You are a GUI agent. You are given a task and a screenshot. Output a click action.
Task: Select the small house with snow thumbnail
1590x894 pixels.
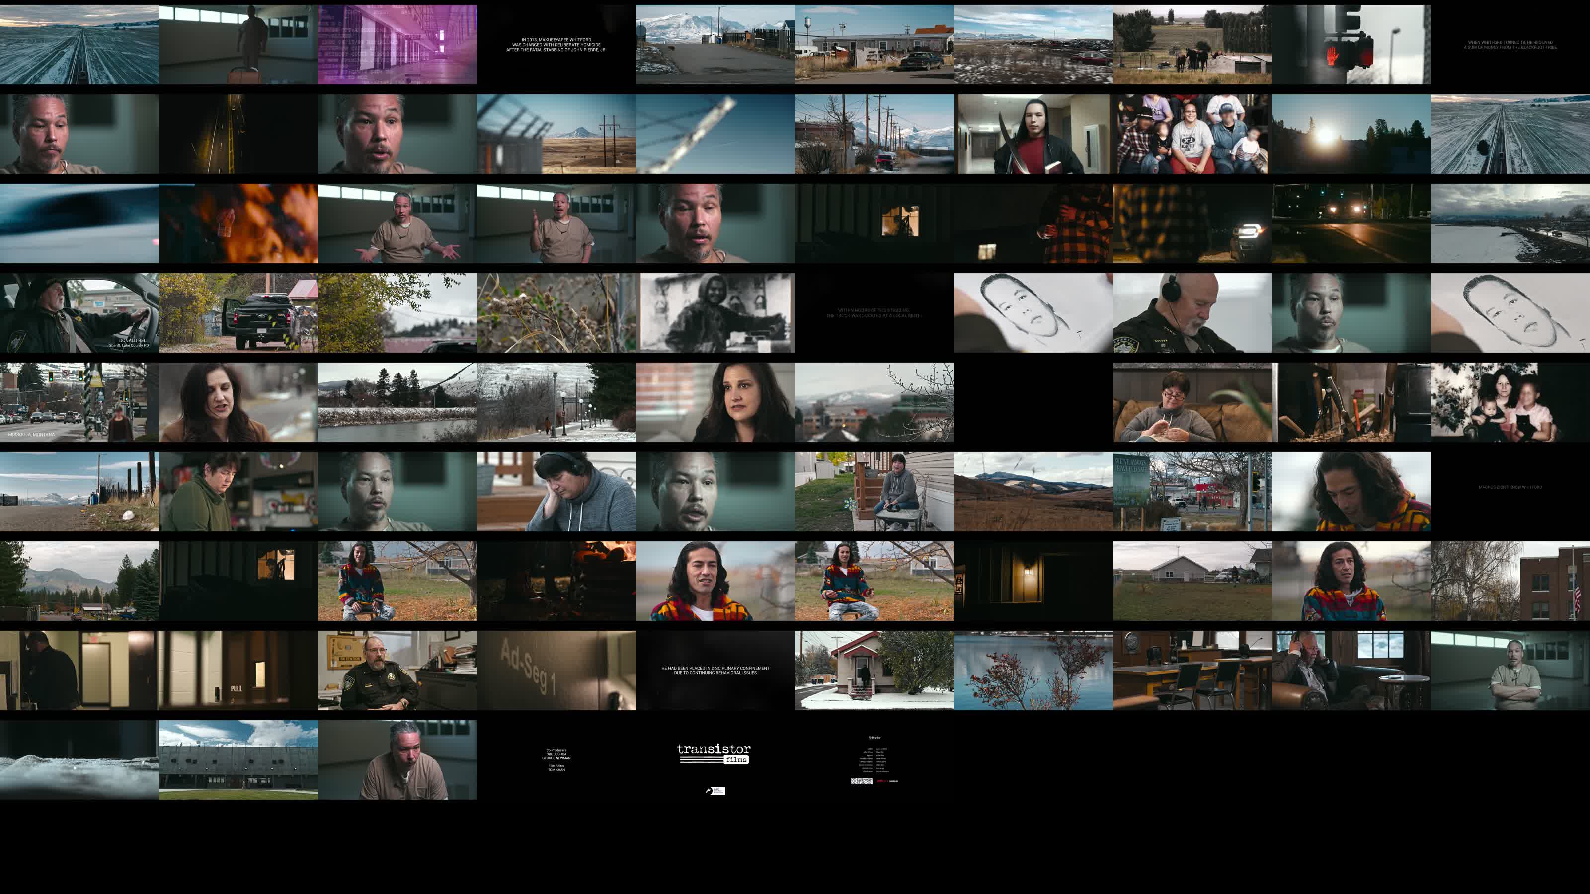874,670
